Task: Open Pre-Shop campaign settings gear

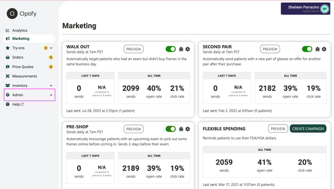Action: [x=188, y=129]
